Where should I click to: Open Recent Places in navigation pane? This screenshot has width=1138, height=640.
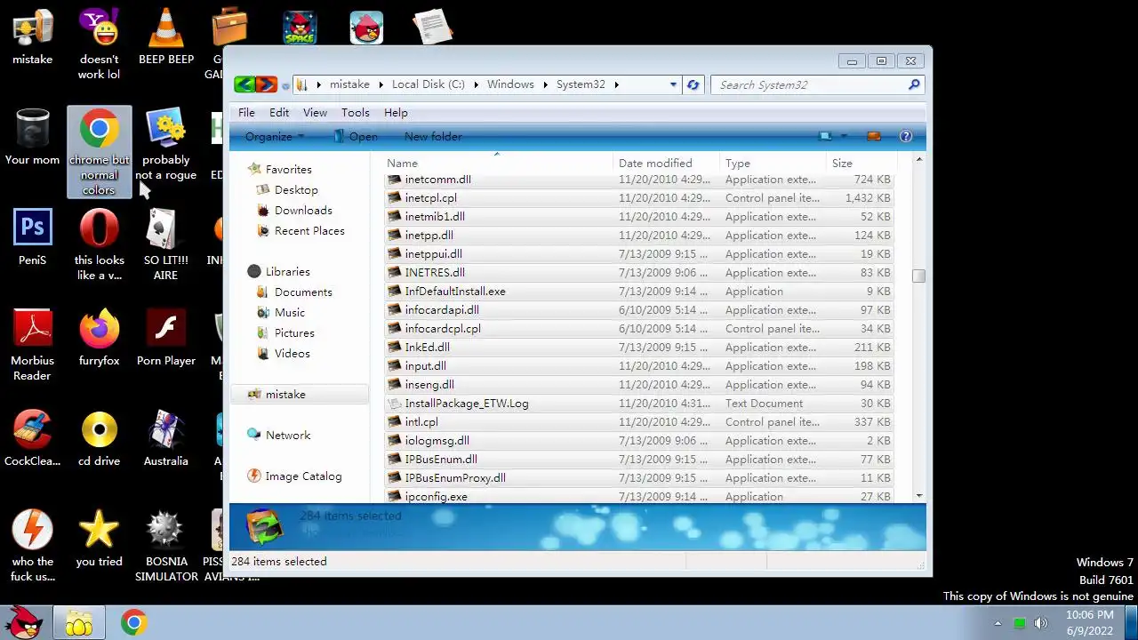click(x=309, y=231)
